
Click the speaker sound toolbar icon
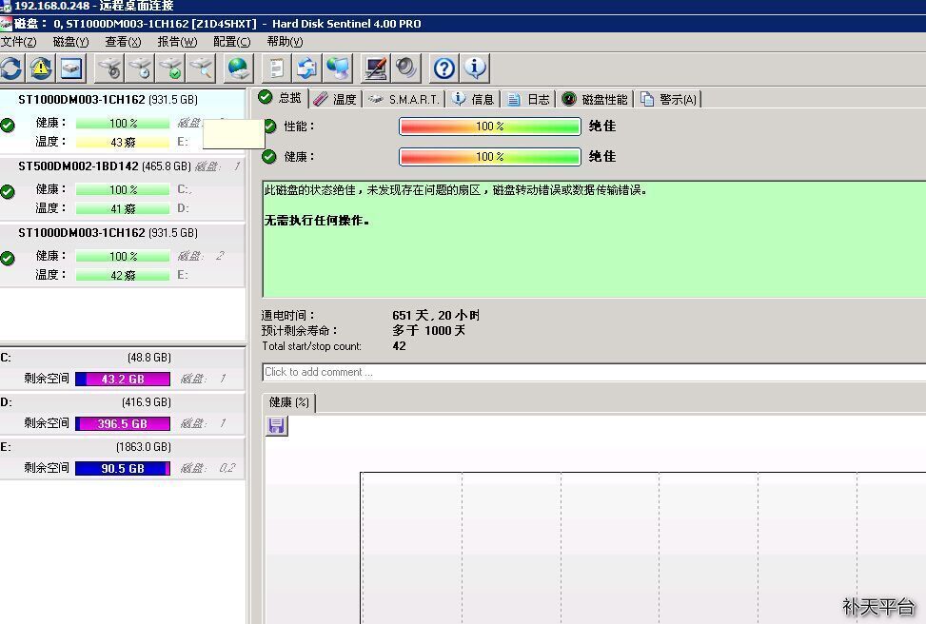[x=407, y=68]
